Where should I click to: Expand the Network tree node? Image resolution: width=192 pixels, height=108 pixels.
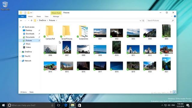(x=20, y=61)
